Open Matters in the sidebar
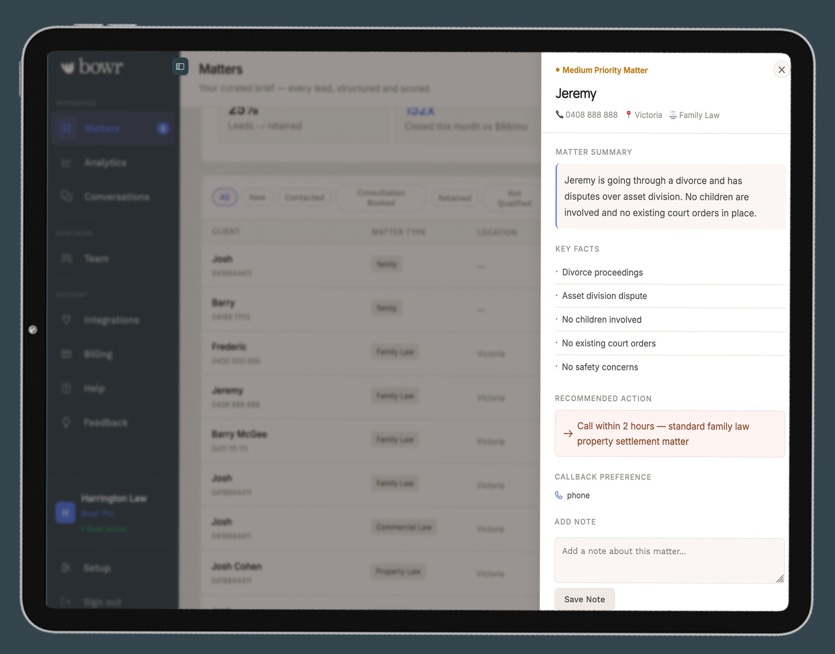The width and height of the screenshot is (835, 654). pyautogui.click(x=113, y=128)
